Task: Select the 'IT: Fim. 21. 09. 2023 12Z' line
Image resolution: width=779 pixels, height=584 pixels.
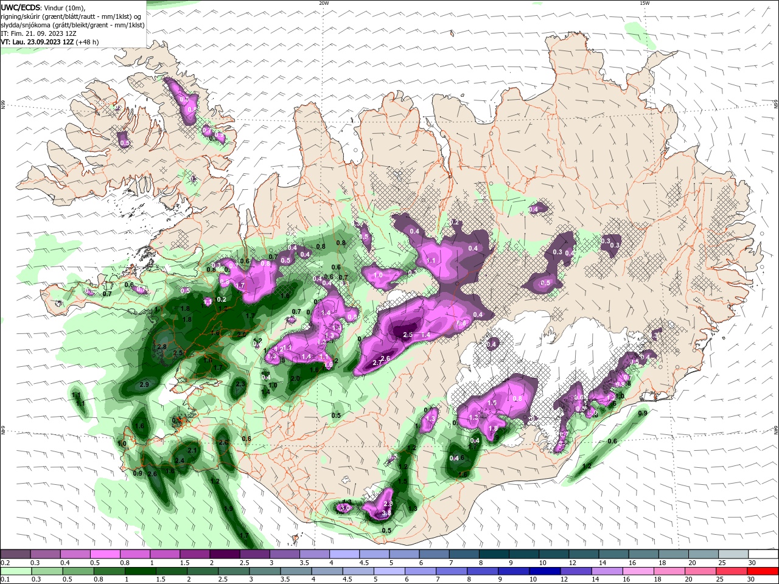Action: coord(39,33)
